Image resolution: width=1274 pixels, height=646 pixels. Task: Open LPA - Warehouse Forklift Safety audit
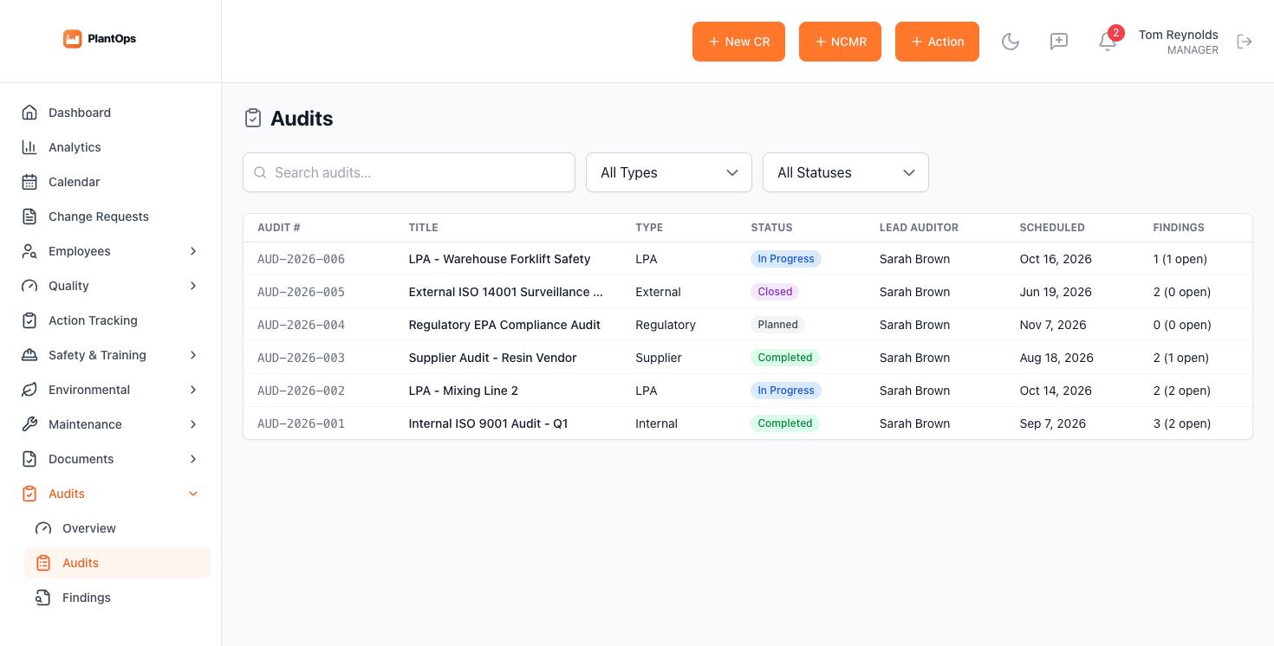(x=499, y=259)
